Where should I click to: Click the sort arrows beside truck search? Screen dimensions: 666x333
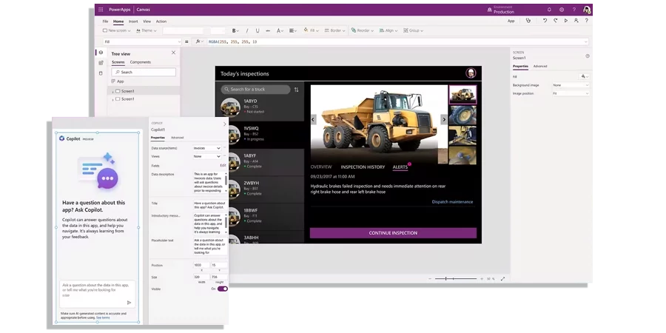tap(296, 90)
